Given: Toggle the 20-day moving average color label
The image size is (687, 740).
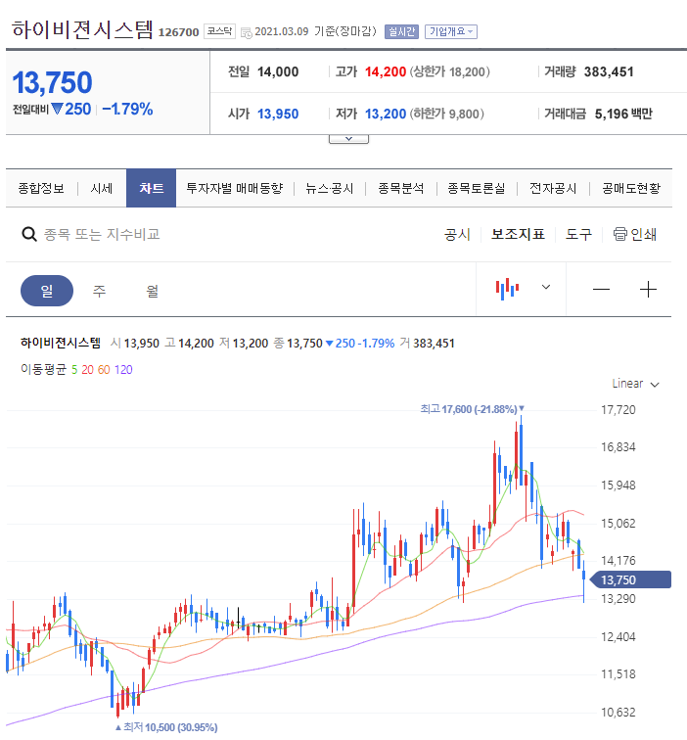Looking at the screenshot, I should click(x=87, y=370).
